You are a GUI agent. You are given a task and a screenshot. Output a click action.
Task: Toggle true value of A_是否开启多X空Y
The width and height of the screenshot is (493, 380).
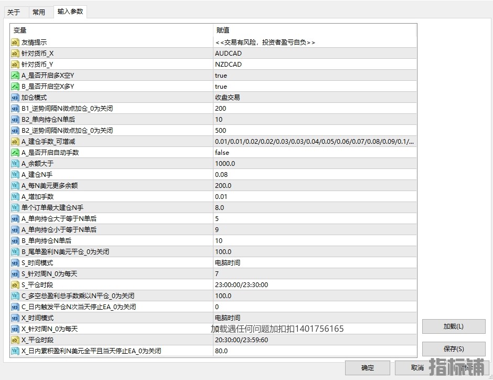(x=315, y=76)
